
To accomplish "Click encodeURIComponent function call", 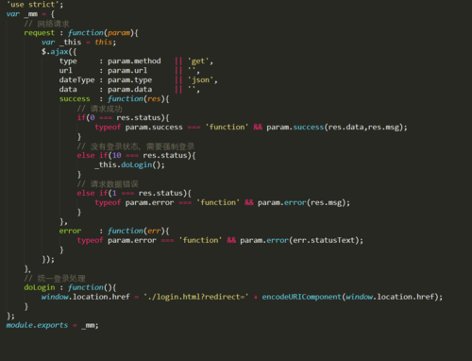I will 301,297.
